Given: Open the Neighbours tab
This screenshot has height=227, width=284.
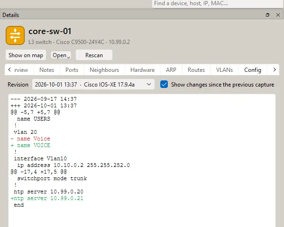Looking at the screenshot, I should point(104,70).
